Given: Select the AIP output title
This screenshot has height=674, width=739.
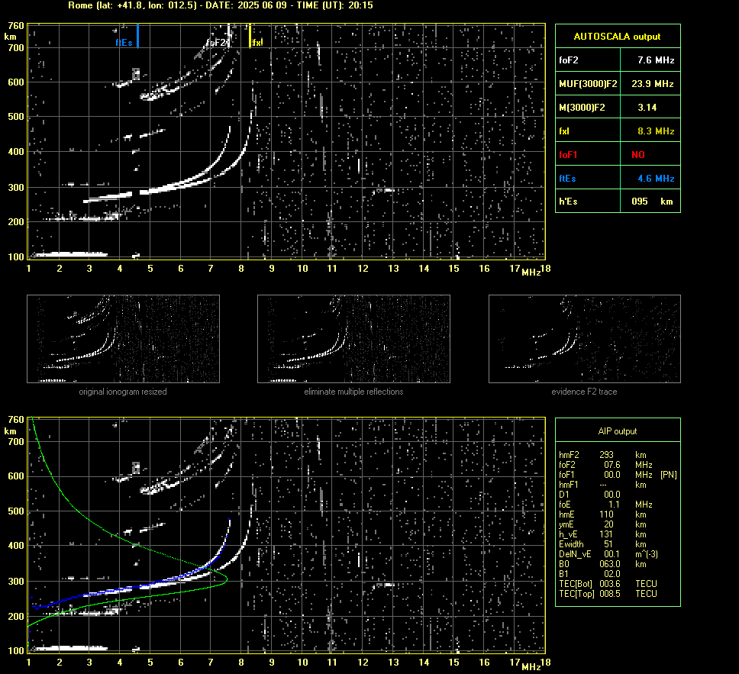Looking at the screenshot, I should tap(618, 431).
